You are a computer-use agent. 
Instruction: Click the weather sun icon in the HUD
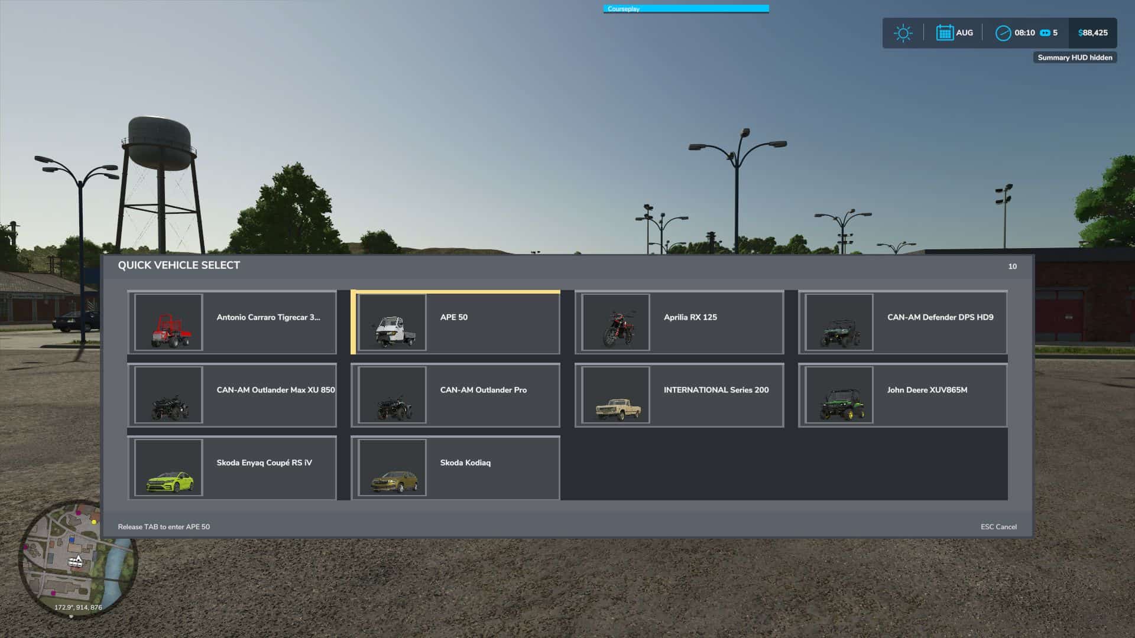[904, 32]
